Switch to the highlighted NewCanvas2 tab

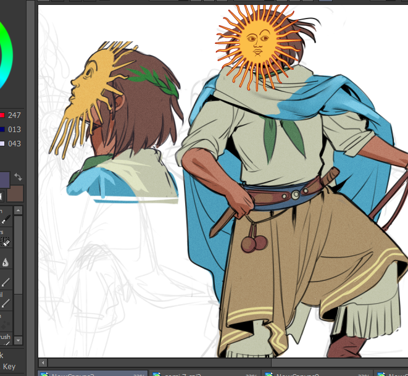coord(93,374)
